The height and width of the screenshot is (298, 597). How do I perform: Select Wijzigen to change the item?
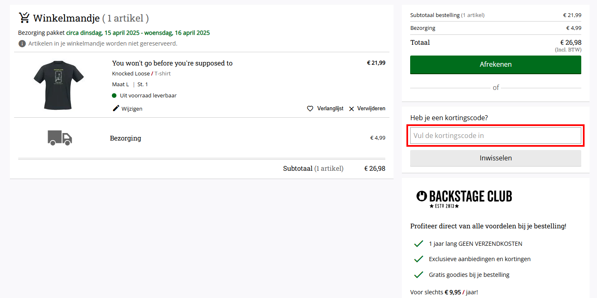(x=131, y=109)
